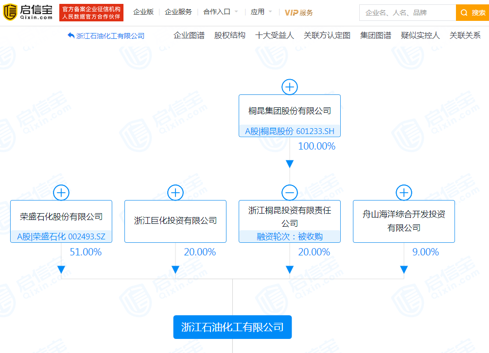Expand plus icon above 舟山海洋综合开发投资有限公司
The width and height of the screenshot is (489, 353).
click(404, 193)
